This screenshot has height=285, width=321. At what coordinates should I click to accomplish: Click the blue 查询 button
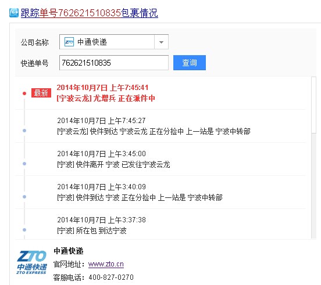190,63
